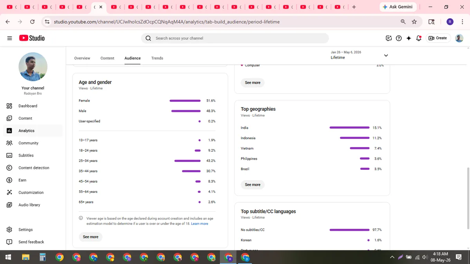Open Customization in the sidebar
This screenshot has height=264, width=470.
(x=33, y=192)
